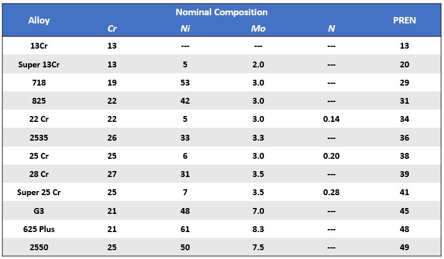Viewport: 444px width, 259px height.
Task: Click the Ni column subheader
Action: click(x=185, y=29)
